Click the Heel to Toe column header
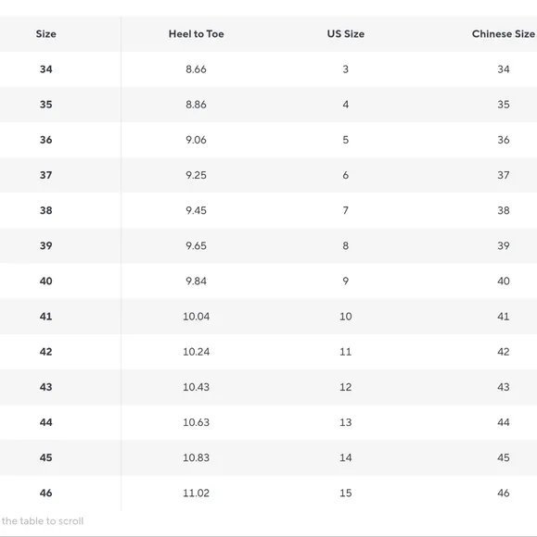The width and height of the screenshot is (537, 537). tap(197, 34)
